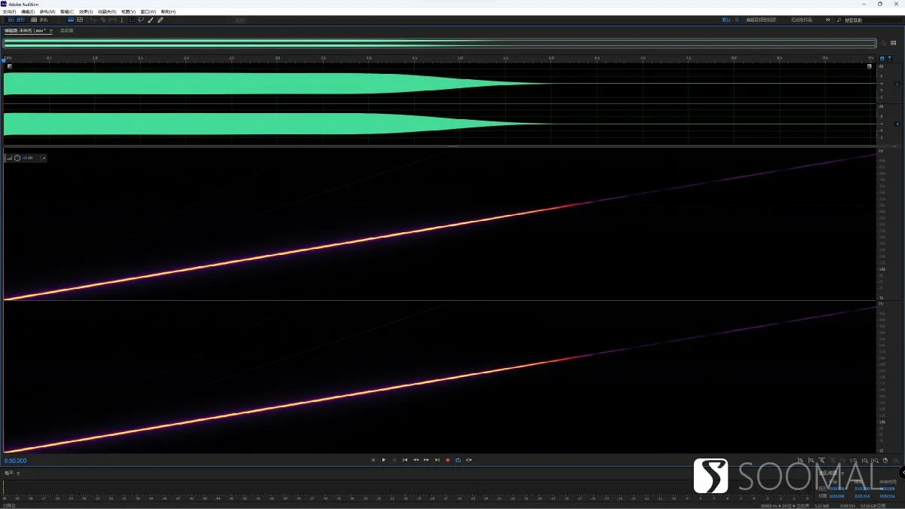
Task: Click the Record button in transport
Action: pyautogui.click(x=447, y=459)
